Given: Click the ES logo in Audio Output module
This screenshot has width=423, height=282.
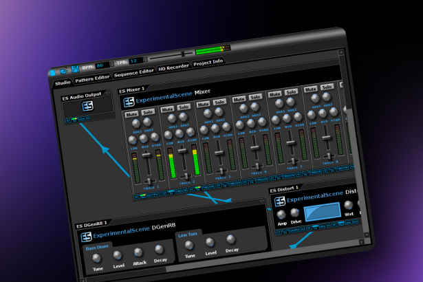Looking at the screenshot, I should (x=87, y=106).
